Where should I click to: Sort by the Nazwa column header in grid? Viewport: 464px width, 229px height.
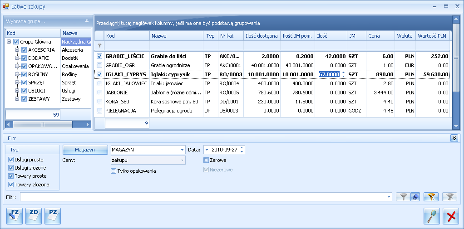pyautogui.click(x=176, y=36)
